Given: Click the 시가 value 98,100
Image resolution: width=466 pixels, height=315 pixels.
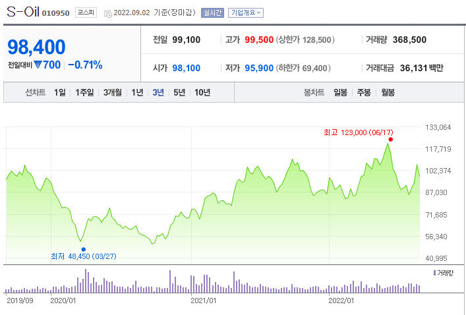Looking at the screenshot, I should pos(187,68).
